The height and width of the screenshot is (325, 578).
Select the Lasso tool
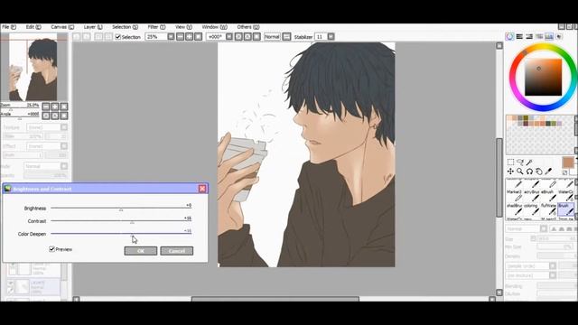point(520,162)
